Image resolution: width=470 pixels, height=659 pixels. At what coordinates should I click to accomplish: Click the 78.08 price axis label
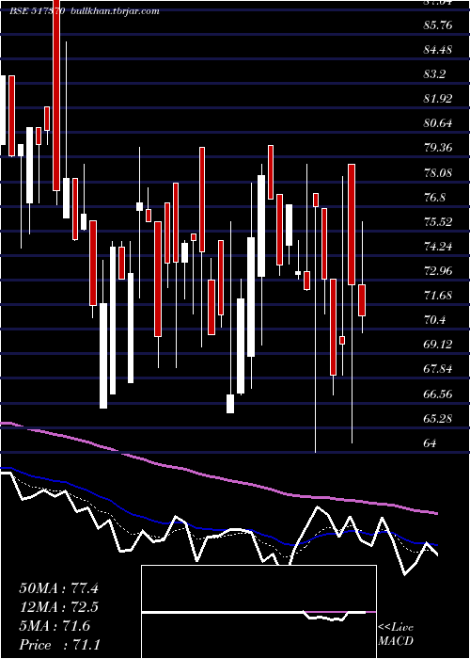pos(438,172)
